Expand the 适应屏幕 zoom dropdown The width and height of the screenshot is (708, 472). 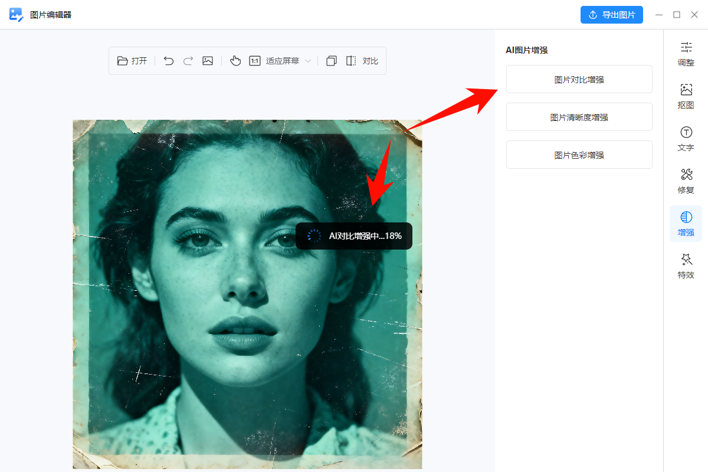click(308, 60)
